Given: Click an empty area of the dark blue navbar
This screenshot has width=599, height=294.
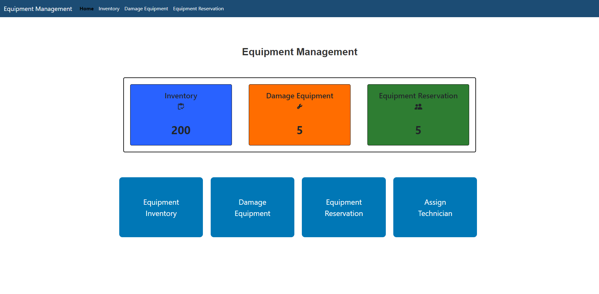Looking at the screenshot, I should coord(406,9).
